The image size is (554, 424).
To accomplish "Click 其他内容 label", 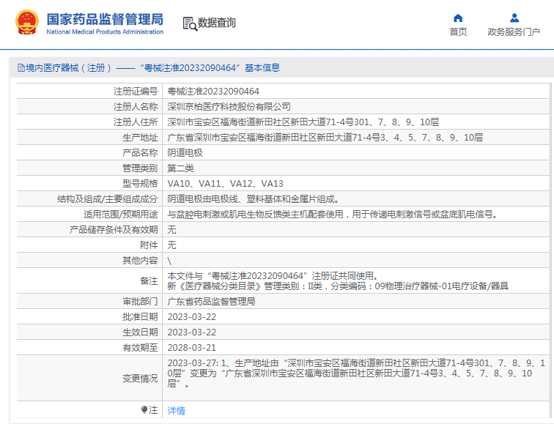I will click(x=140, y=261).
